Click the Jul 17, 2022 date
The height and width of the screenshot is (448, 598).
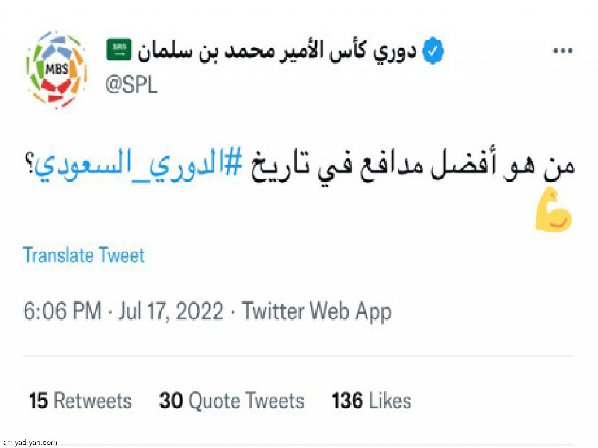171,311
